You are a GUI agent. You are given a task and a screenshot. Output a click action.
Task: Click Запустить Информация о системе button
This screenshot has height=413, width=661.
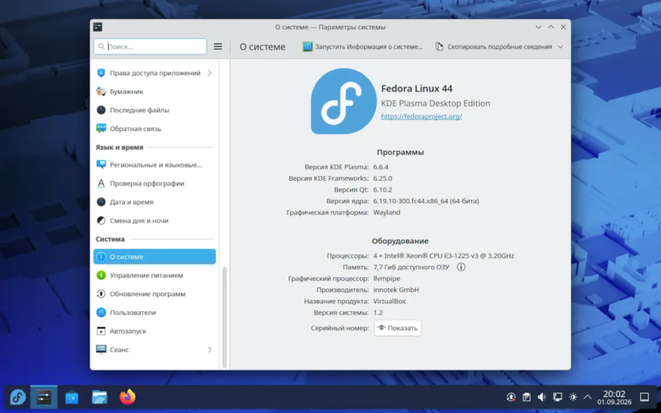(363, 46)
